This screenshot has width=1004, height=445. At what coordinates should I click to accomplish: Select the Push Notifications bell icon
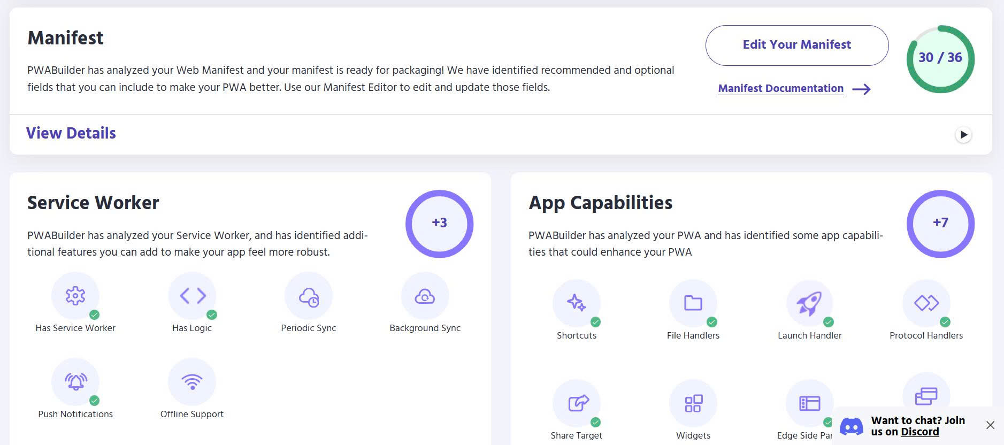(75, 382)
